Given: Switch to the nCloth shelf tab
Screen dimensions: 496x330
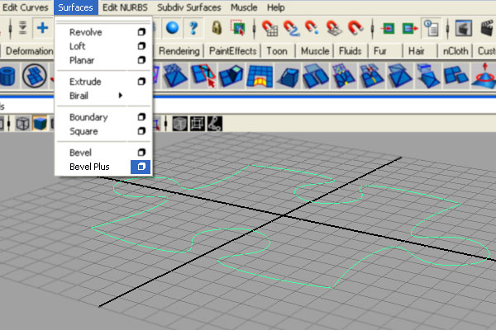Looking at the screenshot, I should coord(455,51).
